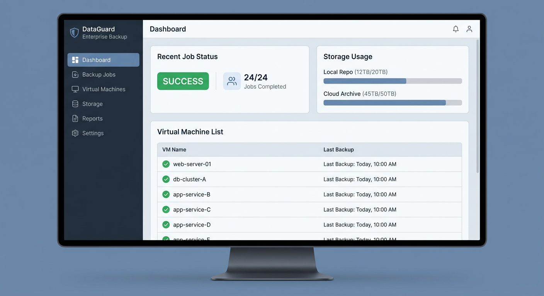Image resolution: width=544 pixels, height=296 pixels.
Task: Select the app-service-C VM name
Action: (x=192, y=210)
